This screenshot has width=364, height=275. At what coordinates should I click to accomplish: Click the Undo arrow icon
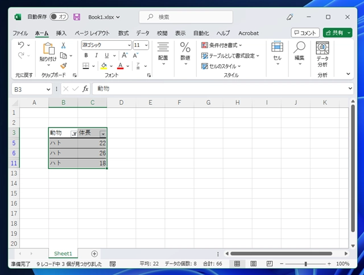pos(21,45)
